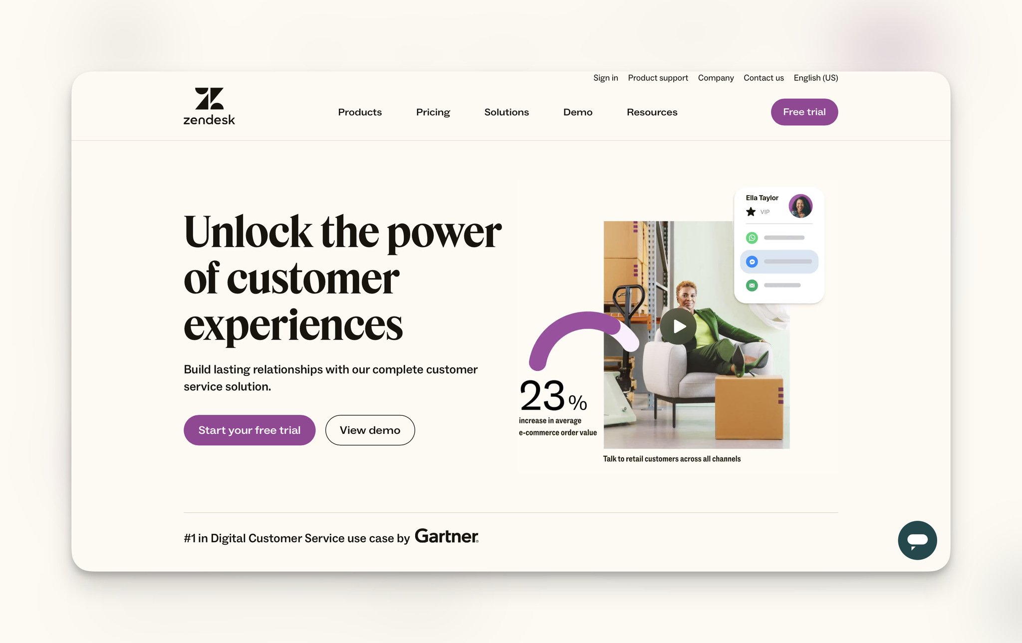This screenshot has width=1022, height=643.
Task: Expand the Solutions navigation menu
Action: [x=506, y=112]
